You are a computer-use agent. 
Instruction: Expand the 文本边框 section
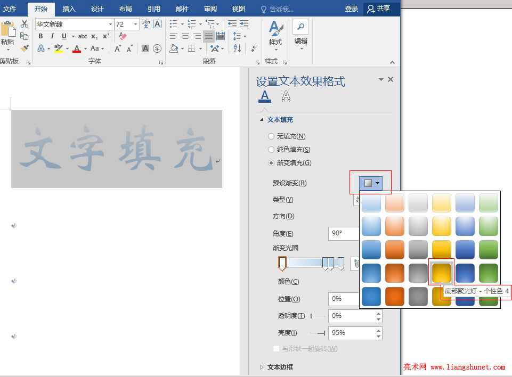262,367
